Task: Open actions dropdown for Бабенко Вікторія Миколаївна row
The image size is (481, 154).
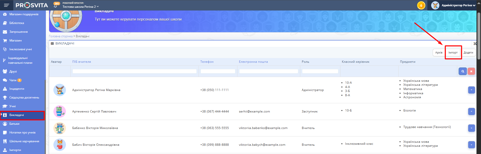Action: 471,128
